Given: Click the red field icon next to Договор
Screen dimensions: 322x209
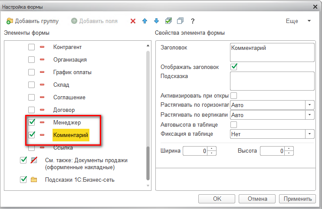Looking at the screenshot, I should [x=42, y=110].
